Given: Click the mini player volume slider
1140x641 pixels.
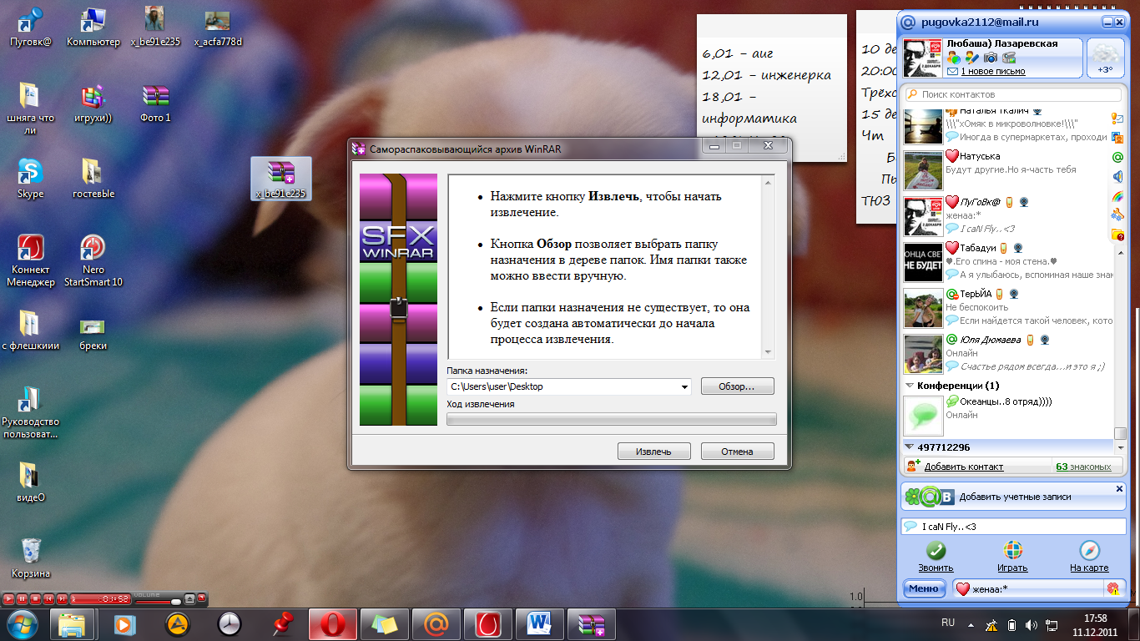Looking at the screenshot, I should click(x=159, y=601).
